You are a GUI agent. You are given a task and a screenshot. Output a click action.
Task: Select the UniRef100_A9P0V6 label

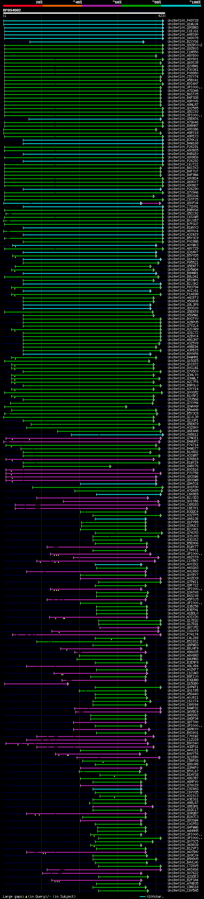(x=183, y=101)
